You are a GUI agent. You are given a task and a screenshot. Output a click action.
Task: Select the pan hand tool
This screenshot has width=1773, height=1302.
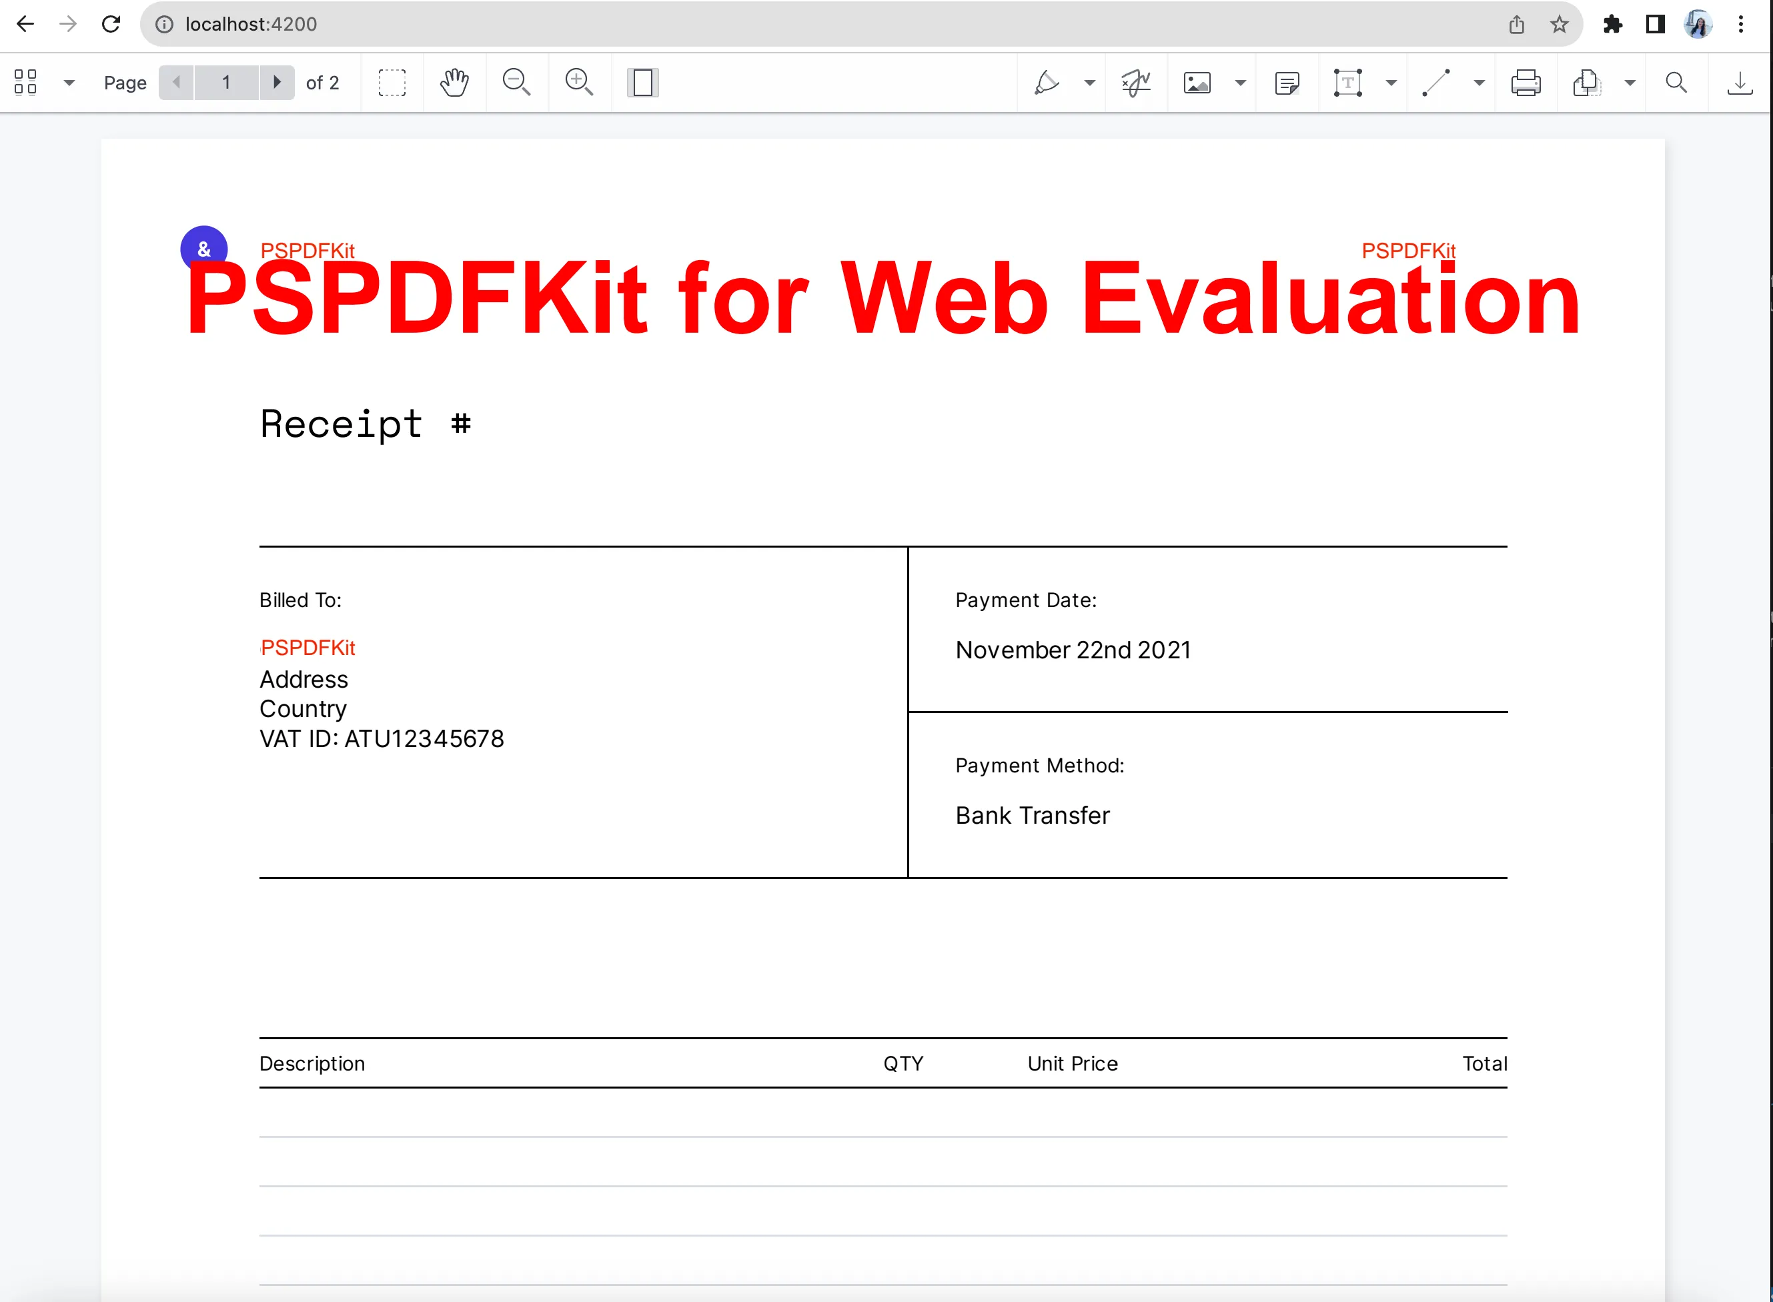coord(455,82)
